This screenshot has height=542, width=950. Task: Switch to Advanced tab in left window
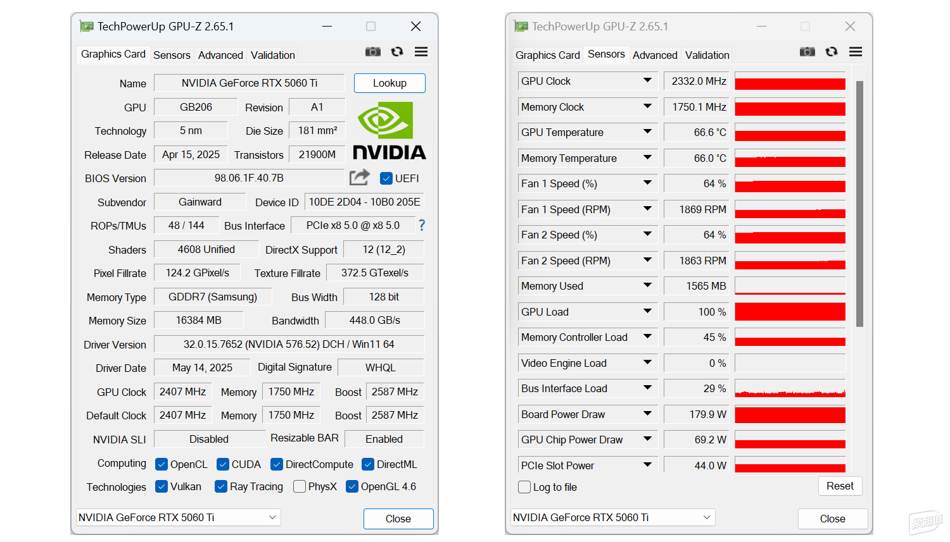(x=220, y=55)
